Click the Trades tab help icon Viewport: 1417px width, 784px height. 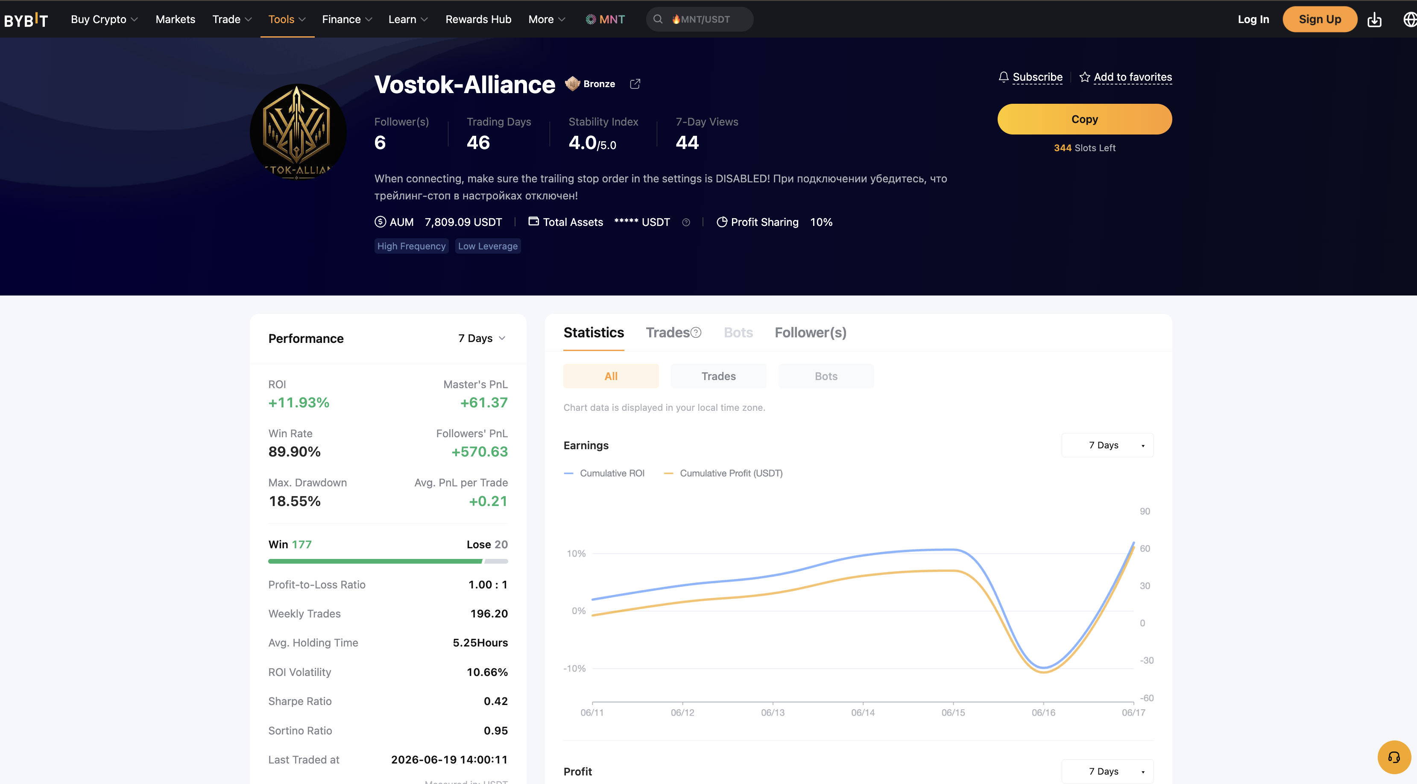coord(696,332)
